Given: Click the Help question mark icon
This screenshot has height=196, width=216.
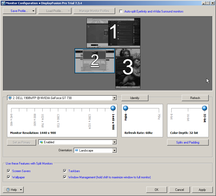Looking at the screenshot, I should point(8,190).
